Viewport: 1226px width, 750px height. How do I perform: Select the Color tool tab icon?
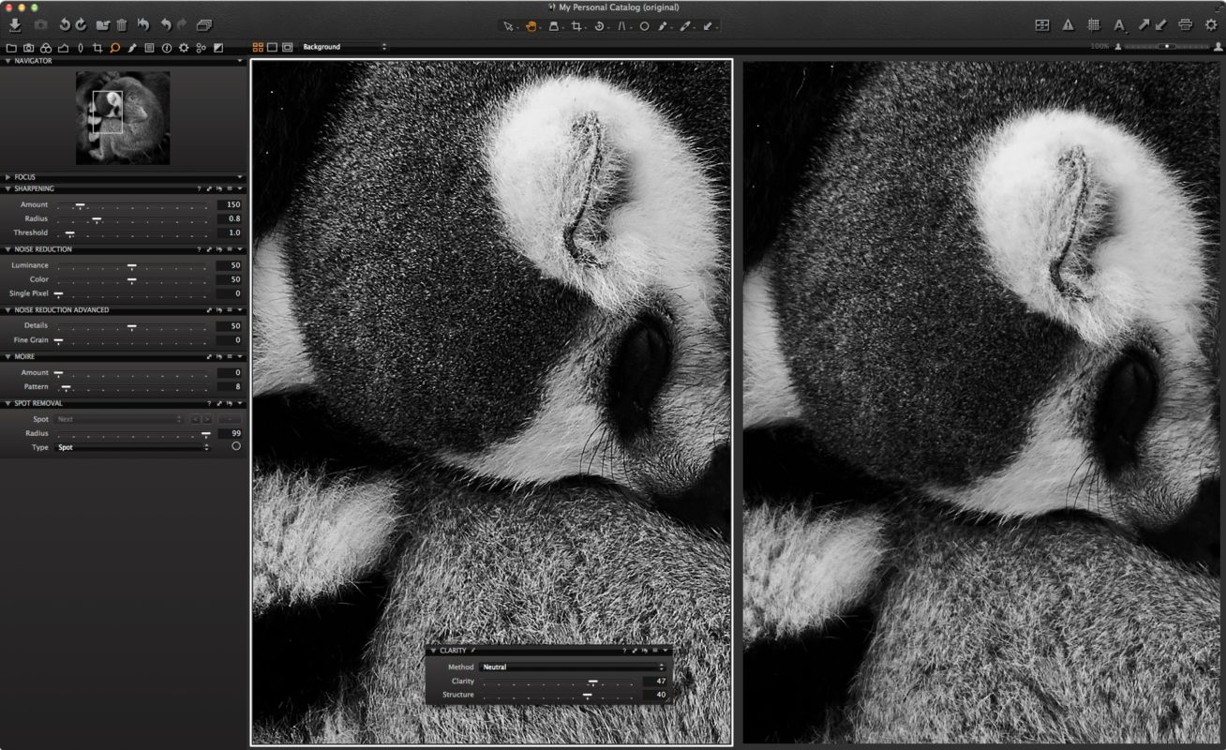coord(45,47)
